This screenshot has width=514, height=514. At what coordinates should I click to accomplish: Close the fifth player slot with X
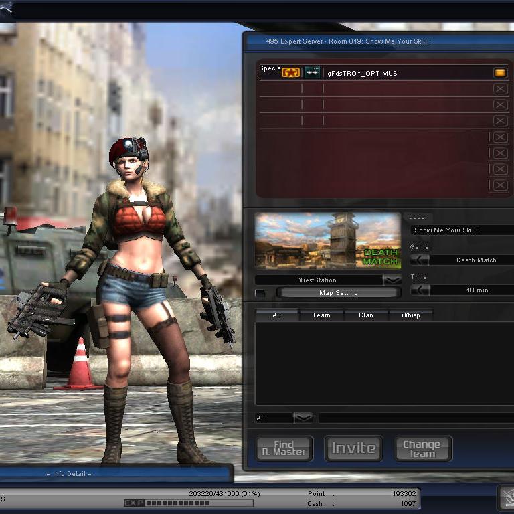coord(500,137)
